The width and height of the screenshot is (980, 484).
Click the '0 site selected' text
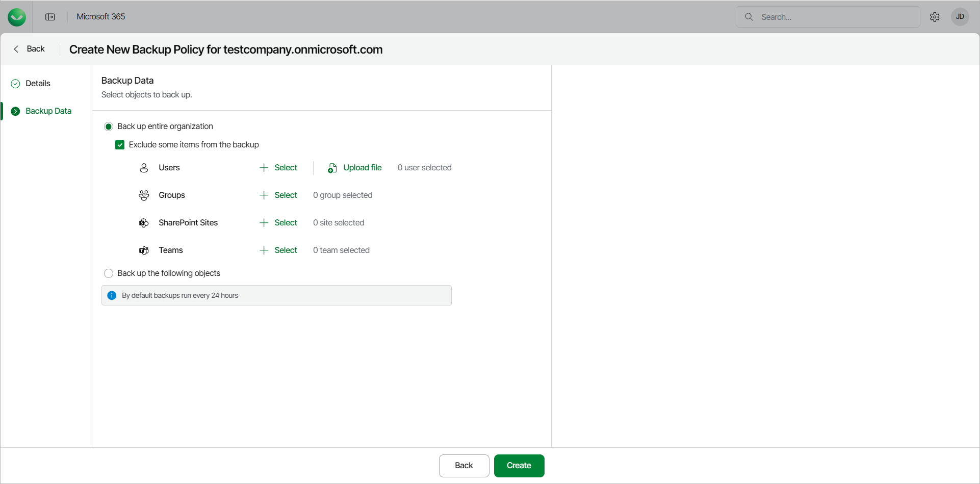(339, 223)
